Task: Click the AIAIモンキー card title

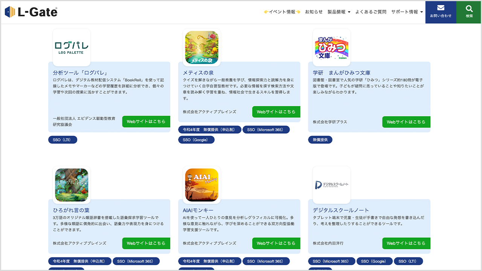Action: [198, 210]
